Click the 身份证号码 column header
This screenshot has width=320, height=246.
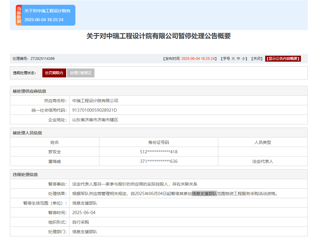pos(159,142)
